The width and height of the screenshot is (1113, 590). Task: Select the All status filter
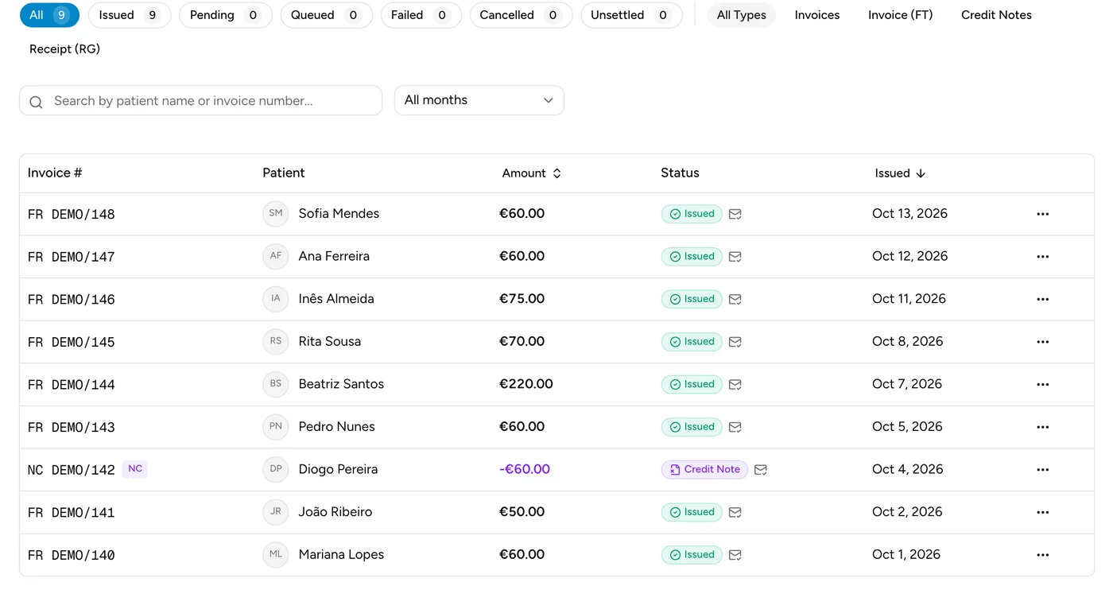tap(49, 15)
